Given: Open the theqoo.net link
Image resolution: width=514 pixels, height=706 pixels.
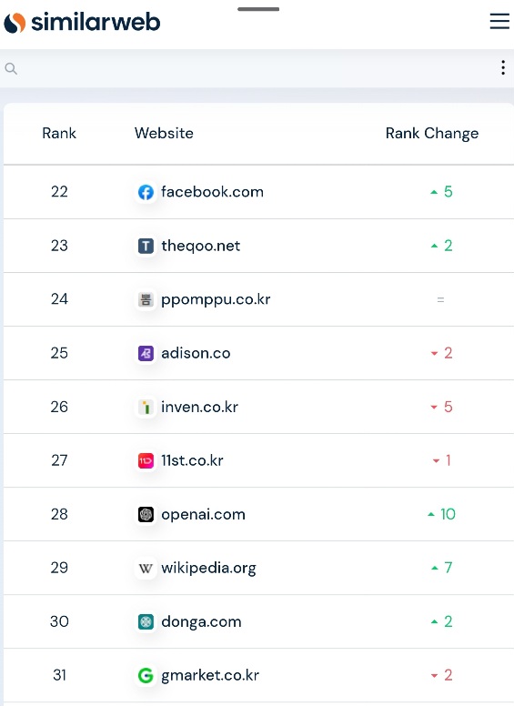Looking at the screenshot, I should [201, 246].
